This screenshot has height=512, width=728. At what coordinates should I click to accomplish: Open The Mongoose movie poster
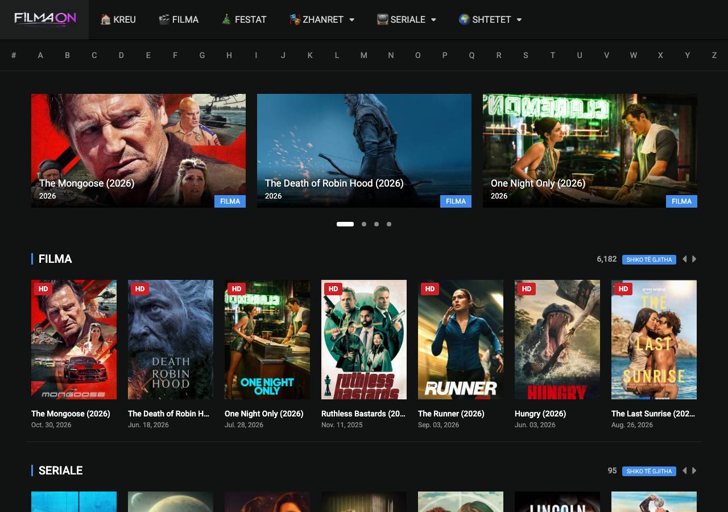click(x=74, y=340)
